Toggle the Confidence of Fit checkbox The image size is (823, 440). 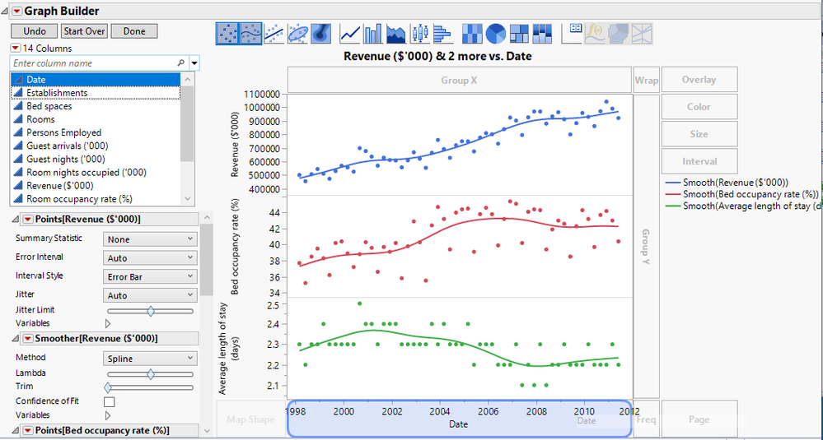point(110,402)
